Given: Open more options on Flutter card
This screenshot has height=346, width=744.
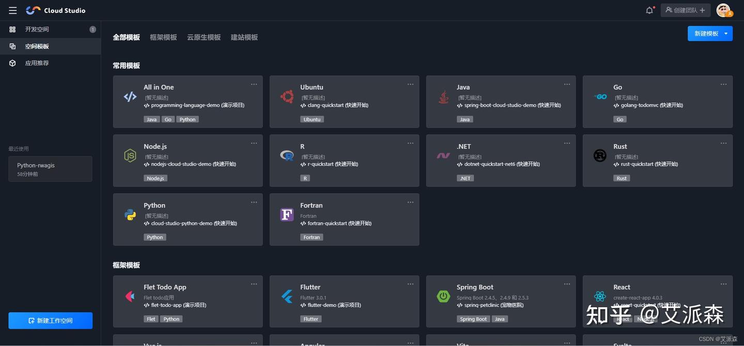Looking at the screenshot, I should pyautogui.click(x=410, y=284).
